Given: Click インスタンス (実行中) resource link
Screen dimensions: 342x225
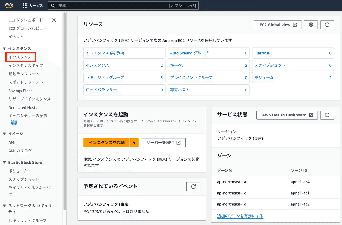Looking at the screenshot, I should pyautogui.click(x=105, y=53).
